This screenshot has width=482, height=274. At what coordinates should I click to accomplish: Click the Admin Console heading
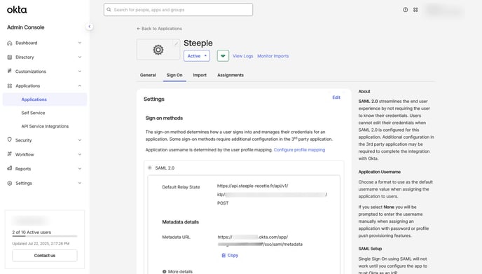(25, 27)
